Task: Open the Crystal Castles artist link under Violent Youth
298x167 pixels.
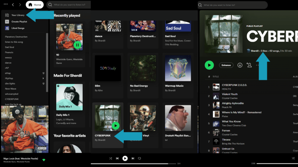Action: pos(230,98)
